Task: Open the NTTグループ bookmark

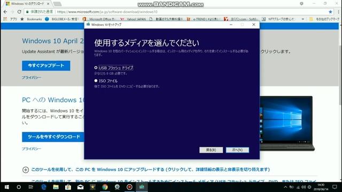Action: pyautogui.click(x=278, y=19)
